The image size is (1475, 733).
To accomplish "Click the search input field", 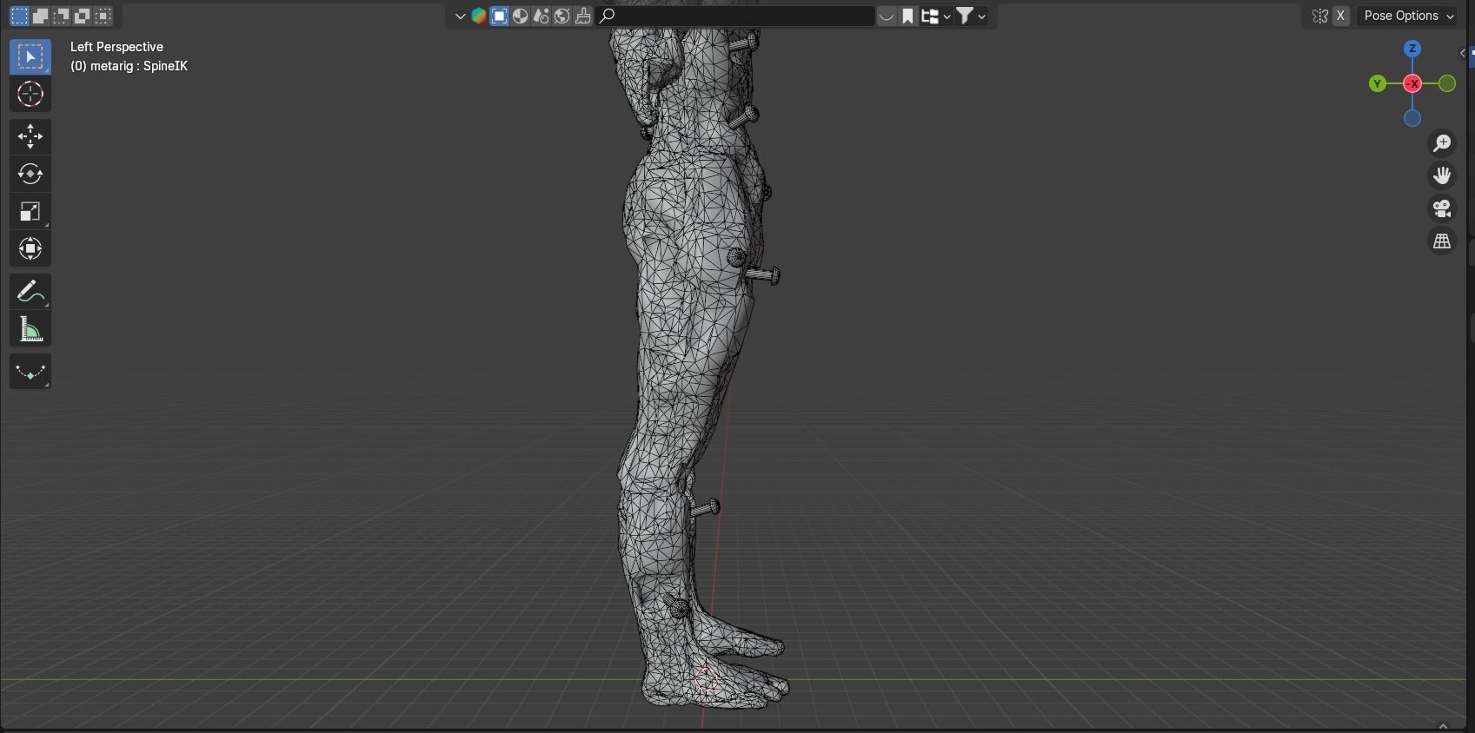I will point(735,16).
